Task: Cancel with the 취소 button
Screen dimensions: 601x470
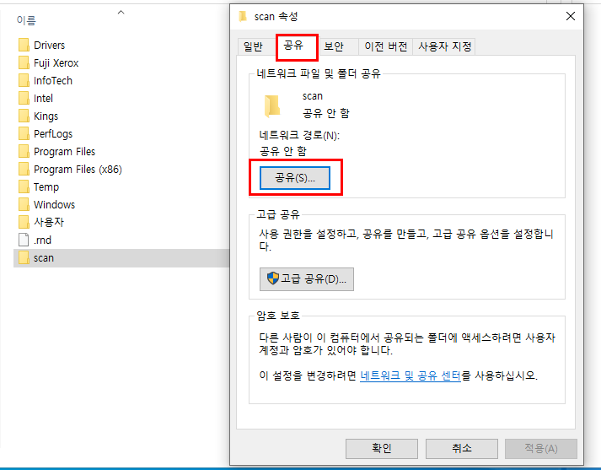Action: tap(461, 449)
